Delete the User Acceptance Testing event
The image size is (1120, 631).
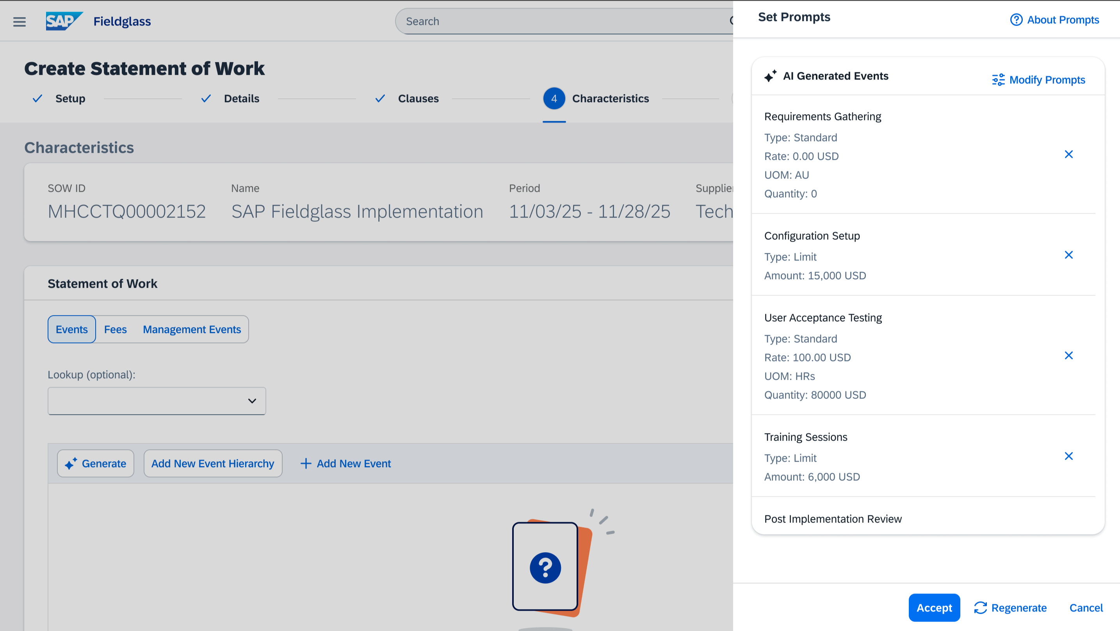pyautogui.click(x=1068, y=356)
